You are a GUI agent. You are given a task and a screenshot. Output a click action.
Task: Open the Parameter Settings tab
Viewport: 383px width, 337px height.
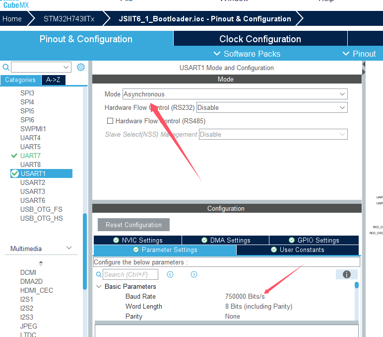tap(165, 250)
